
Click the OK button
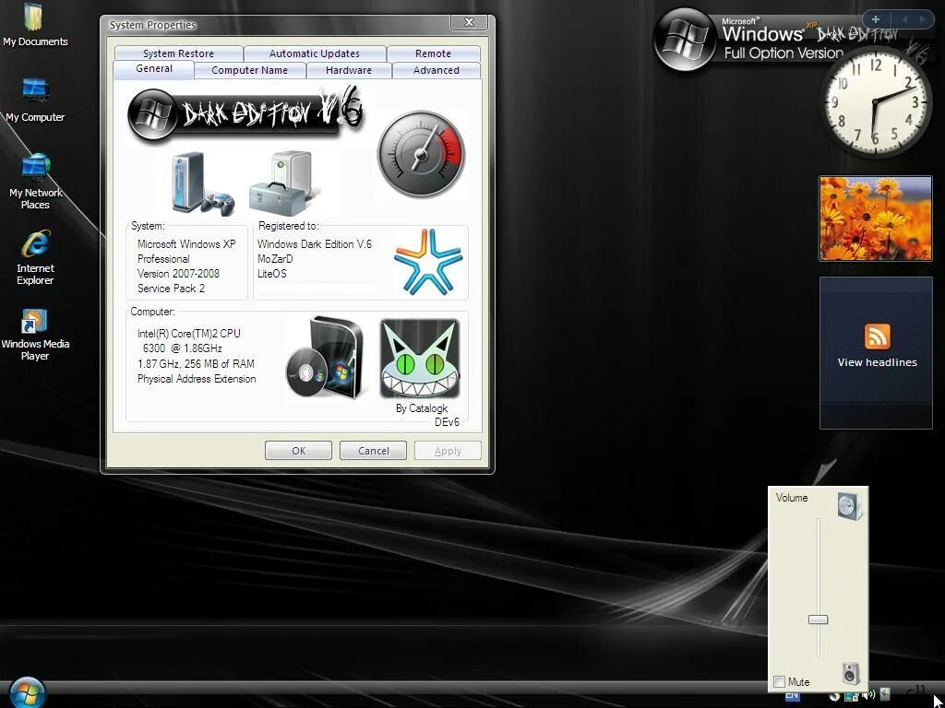pyautogui.click(x=298, y=450)
